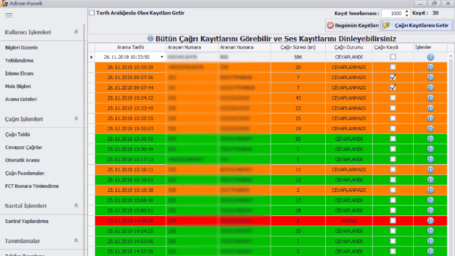The image size is (455, 256).
Task: Play recording for 26.11.2019 10:33:50 call
Action: 430,57
